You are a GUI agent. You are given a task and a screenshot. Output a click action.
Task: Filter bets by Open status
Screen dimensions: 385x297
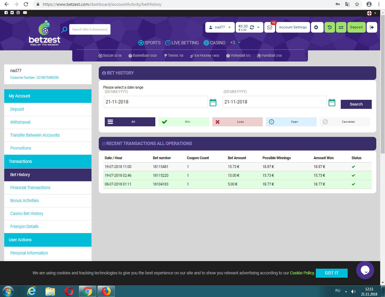(291, 122)
